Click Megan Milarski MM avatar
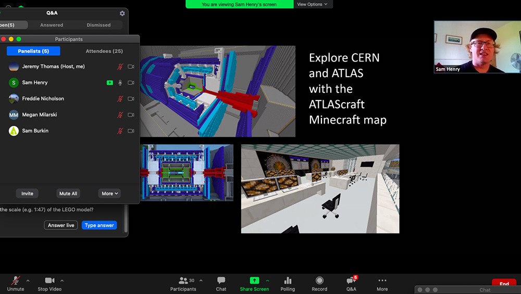 click(x=14, y=115)
